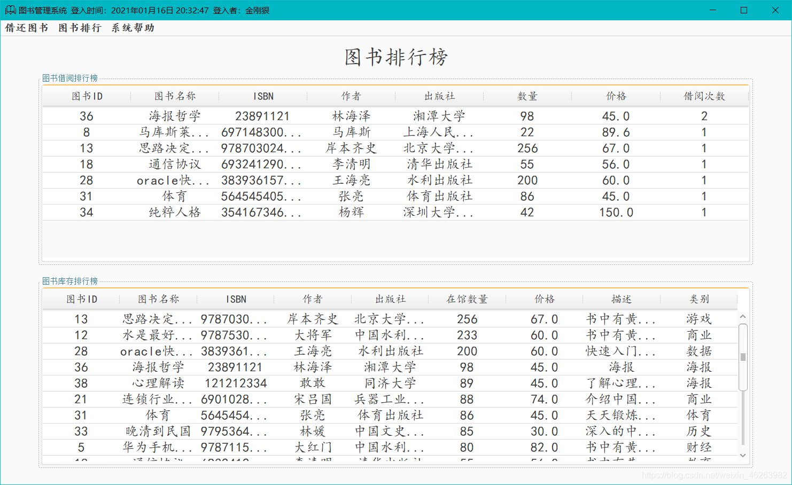Click 数量 column header in borrow table
The image size is (792, 485).
(x=527, y=96)
